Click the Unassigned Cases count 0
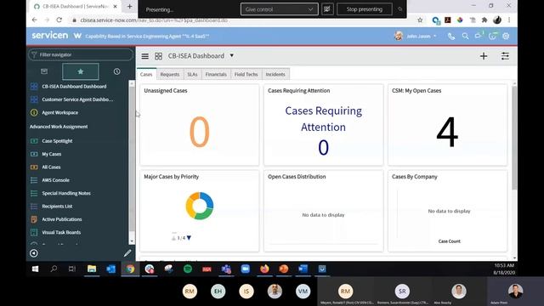 [200, 132]
